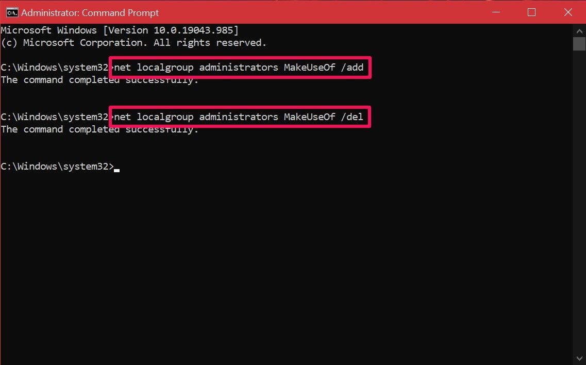
Task: Click the final empty system32 prompt text
Action: click(x=57, y=167)
